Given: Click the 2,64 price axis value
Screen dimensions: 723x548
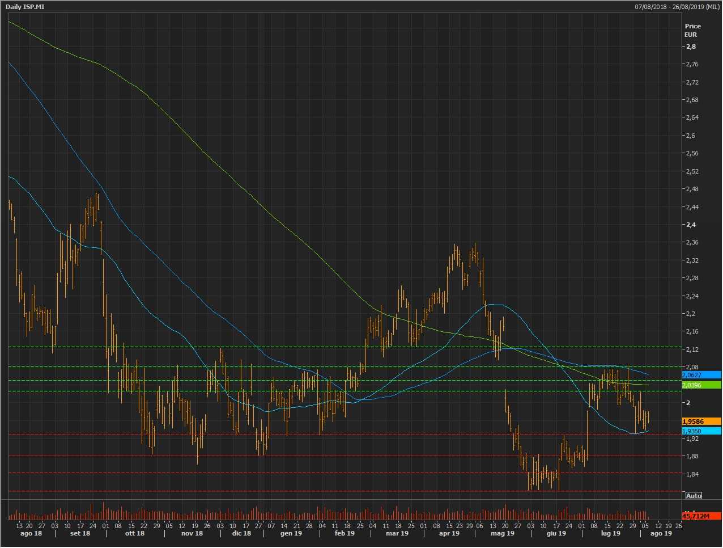Looking at the screenshot, I should tap(692, 117).
